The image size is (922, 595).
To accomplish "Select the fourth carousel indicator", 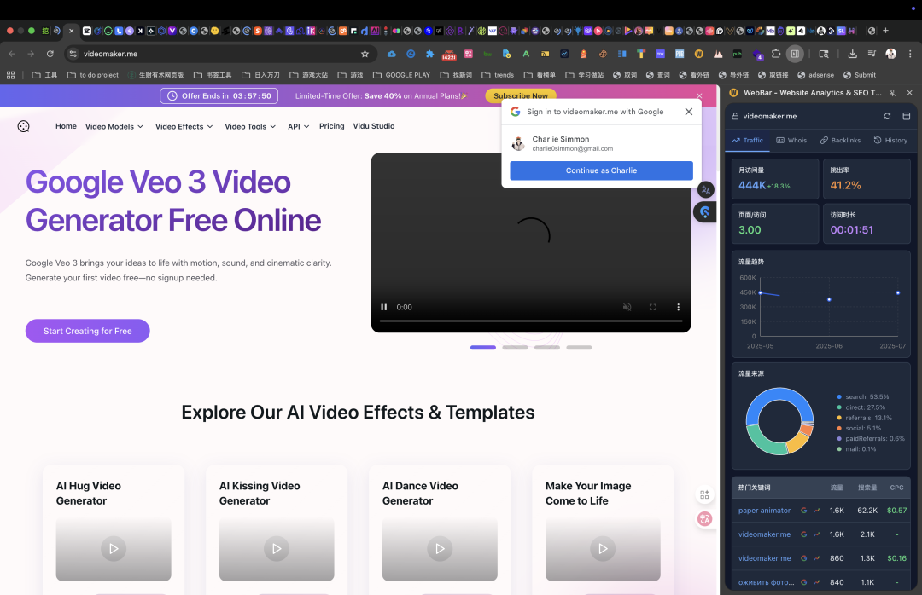I will click(579, 348).
